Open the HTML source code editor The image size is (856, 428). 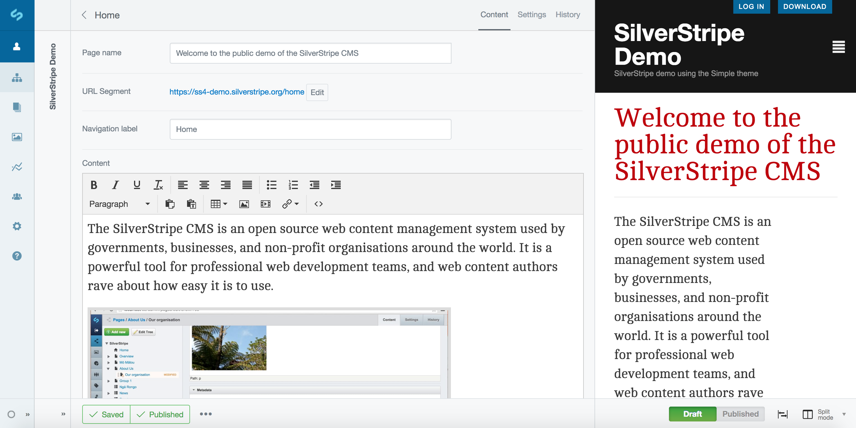pos(318,204)
